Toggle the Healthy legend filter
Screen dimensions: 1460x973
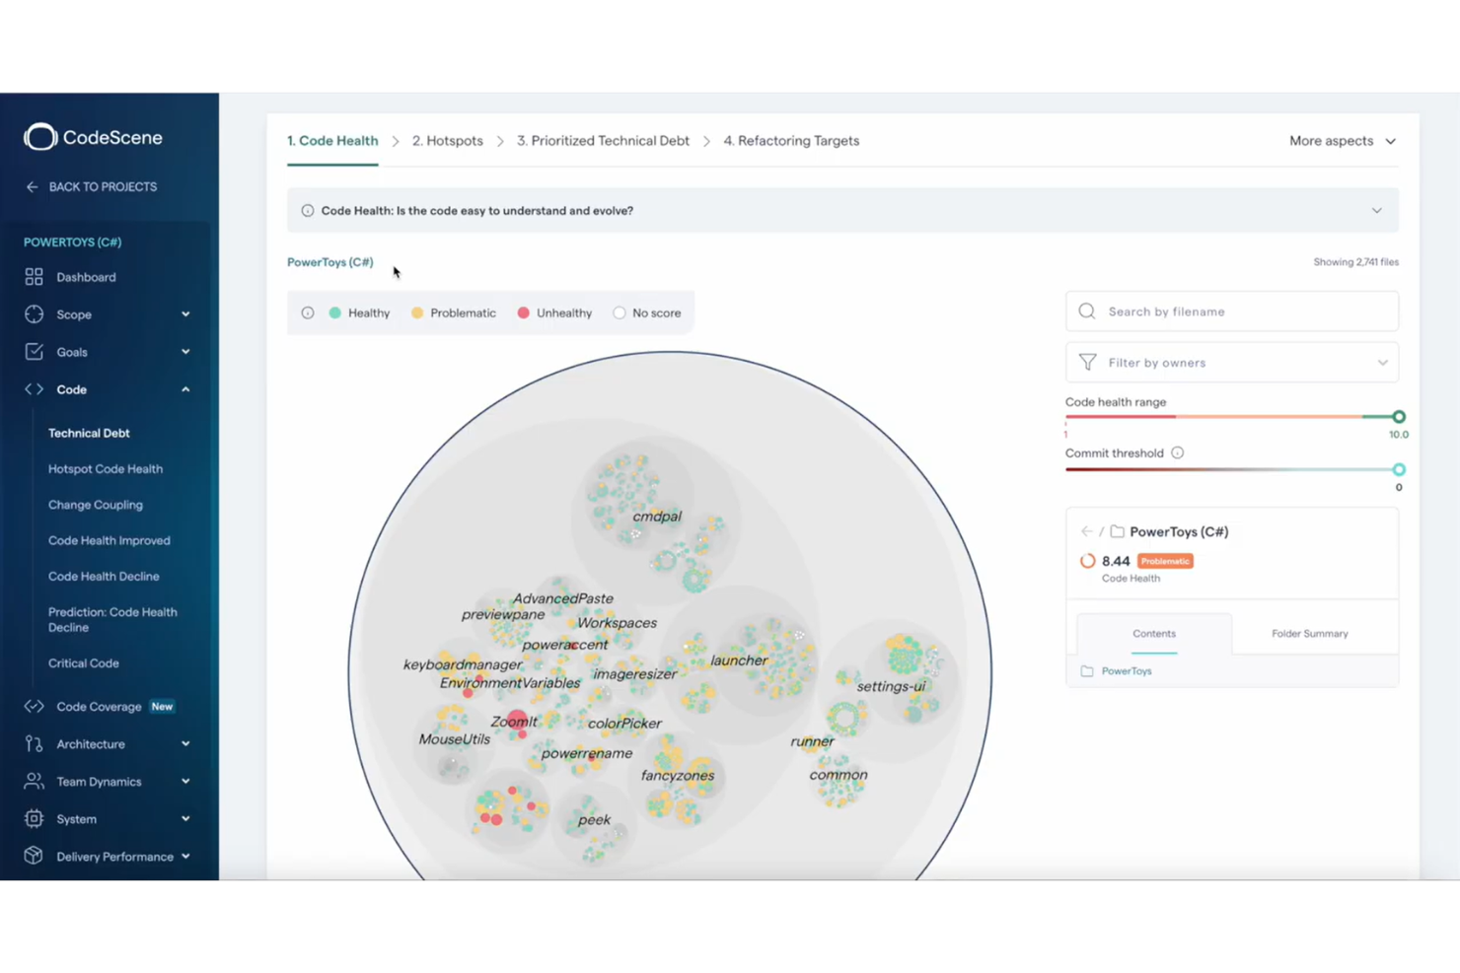coord(359,313)
